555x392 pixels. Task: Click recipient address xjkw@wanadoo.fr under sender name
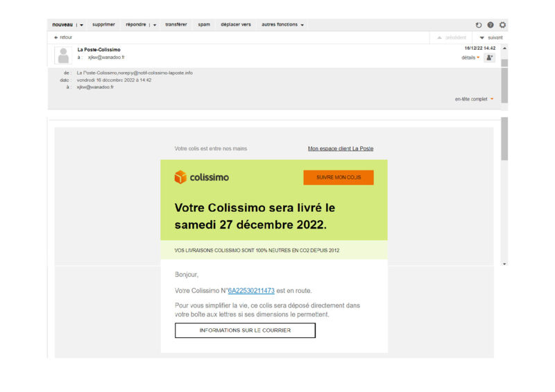(106, 57)
